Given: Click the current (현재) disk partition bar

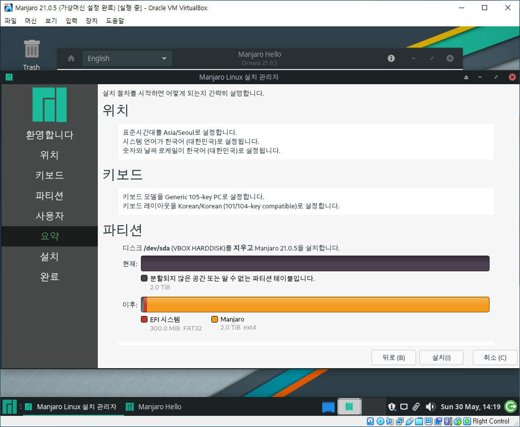Looking at the screenshot, I should tap(315, 263).
